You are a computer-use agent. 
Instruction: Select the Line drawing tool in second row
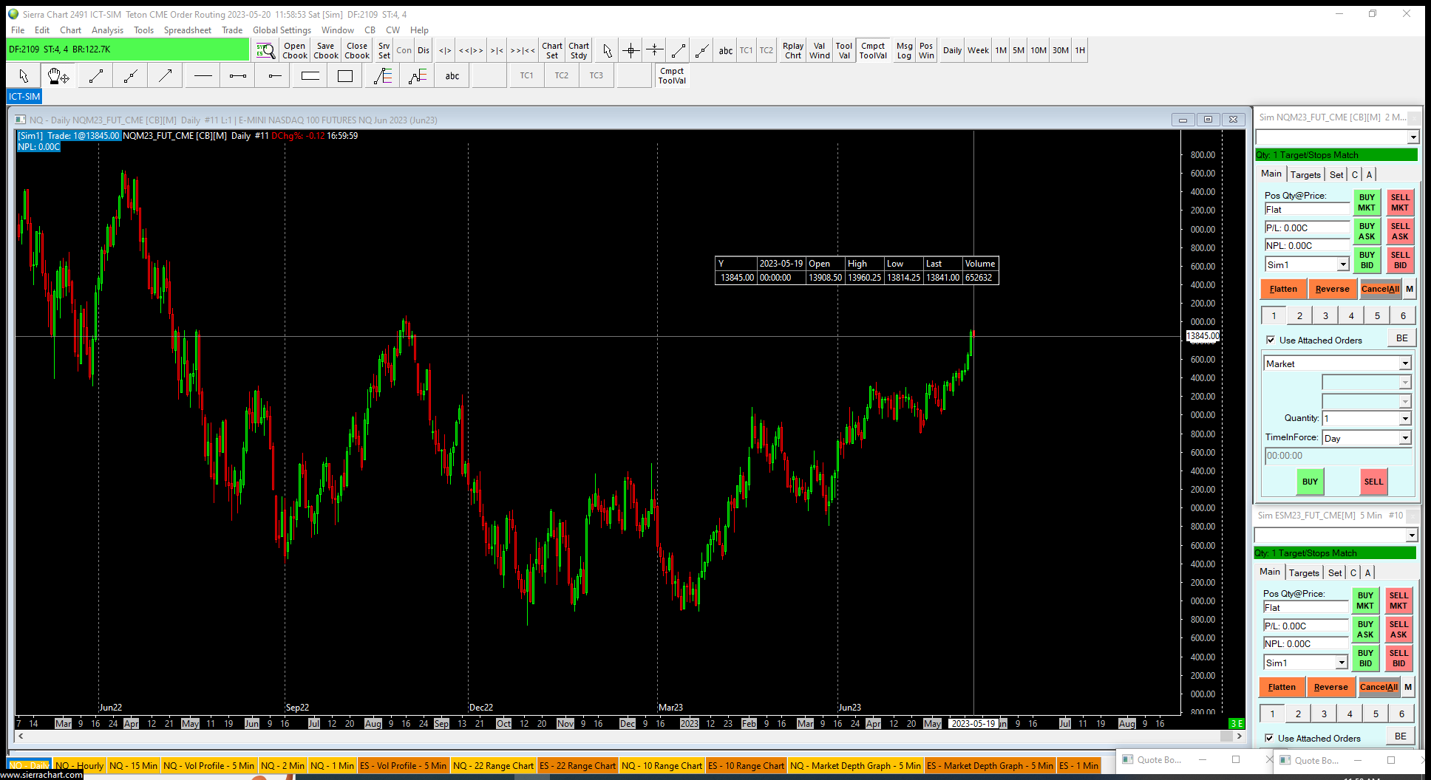point(95,75)
